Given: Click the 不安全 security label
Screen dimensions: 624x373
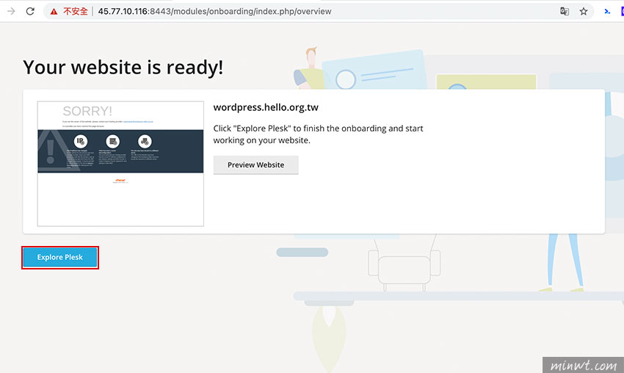Looking at the screenshot, I should point(75,11).
